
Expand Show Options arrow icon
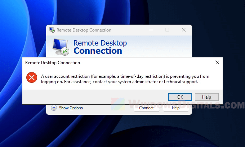[x=54, y=108]
